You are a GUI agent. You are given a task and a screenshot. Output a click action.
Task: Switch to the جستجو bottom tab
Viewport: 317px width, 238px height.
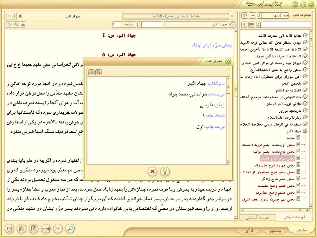coord(275,231)
